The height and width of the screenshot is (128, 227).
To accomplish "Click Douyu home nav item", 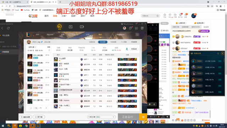I will pyautogui.click(x=46, y=16).
